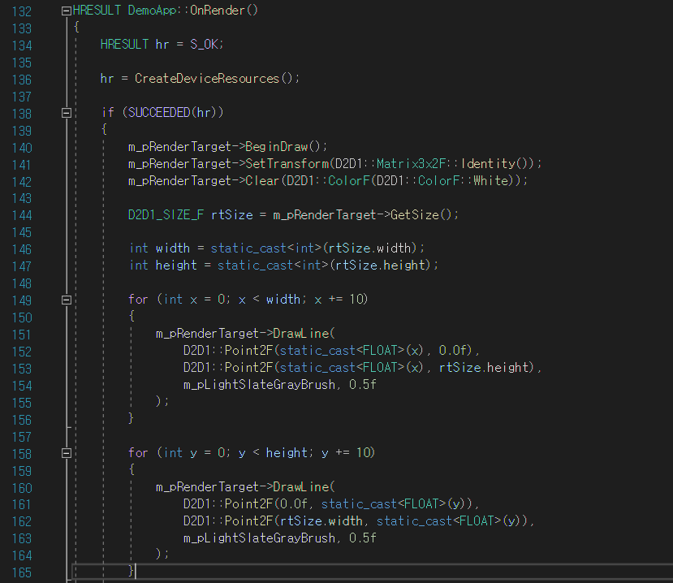Click 'x += 10' in the first for loop

pyautogui.click(x=339, y=300)
